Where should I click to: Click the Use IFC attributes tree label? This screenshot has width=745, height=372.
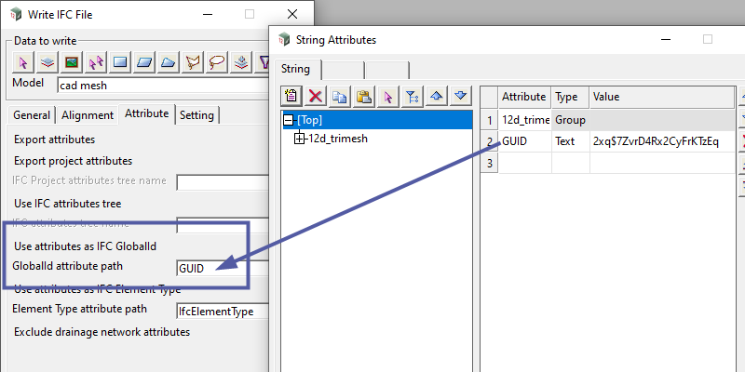(67, 204)
